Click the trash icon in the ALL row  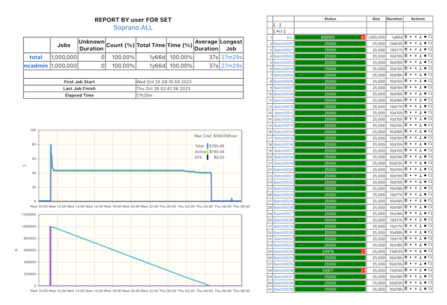coord(406,37)
